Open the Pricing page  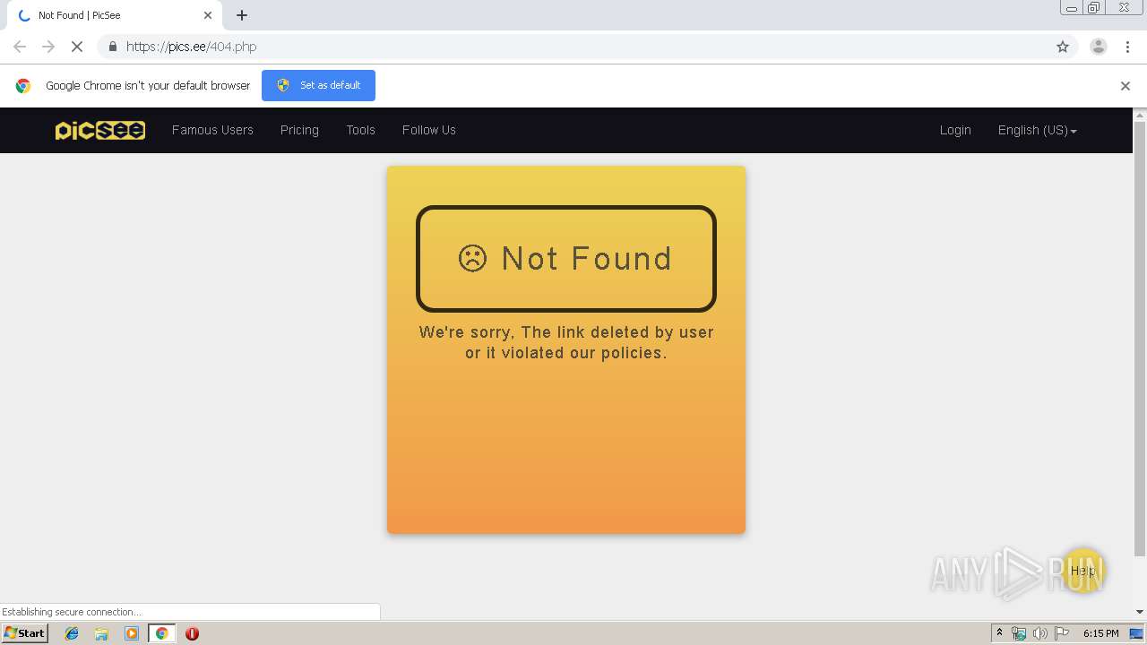[x=299, y=130]
